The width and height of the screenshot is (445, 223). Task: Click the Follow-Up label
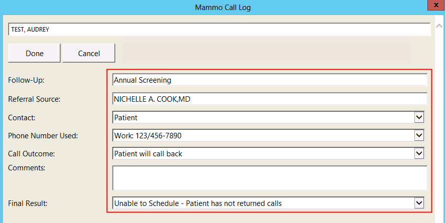click(x=27, y=80)
